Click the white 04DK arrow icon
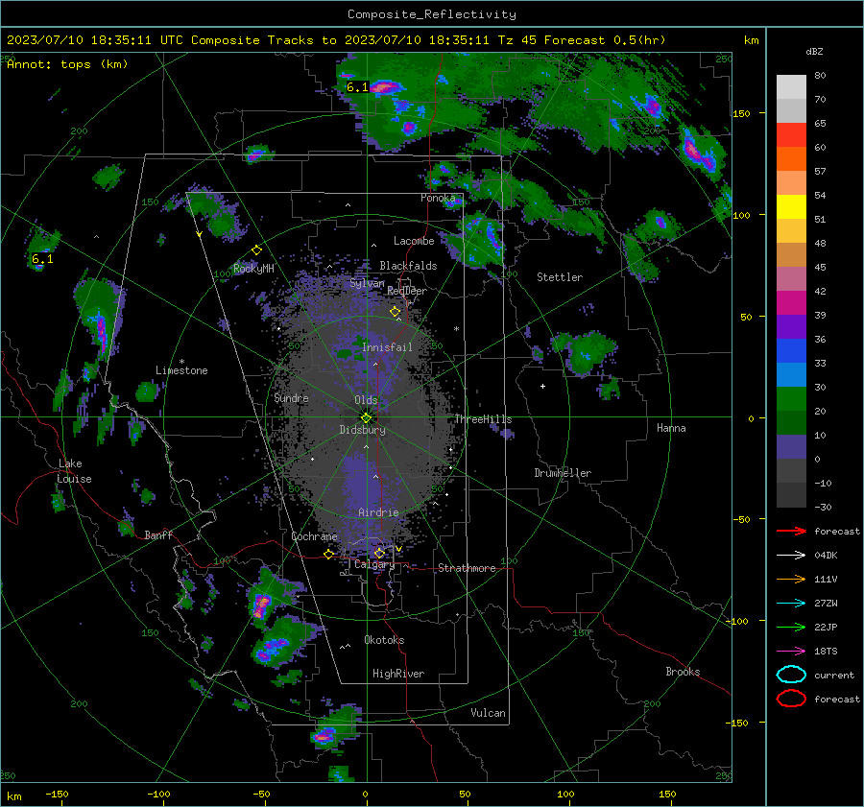 click(791, 556)
